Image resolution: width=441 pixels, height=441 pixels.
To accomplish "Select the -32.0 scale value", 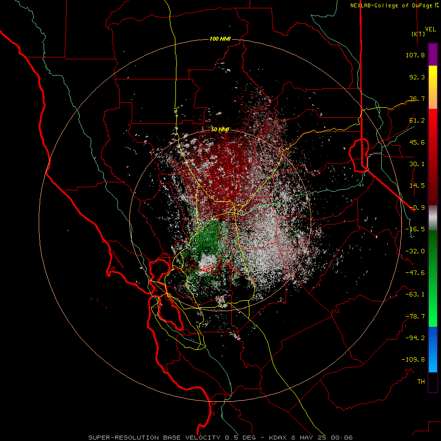I will [x=415, y=251].
